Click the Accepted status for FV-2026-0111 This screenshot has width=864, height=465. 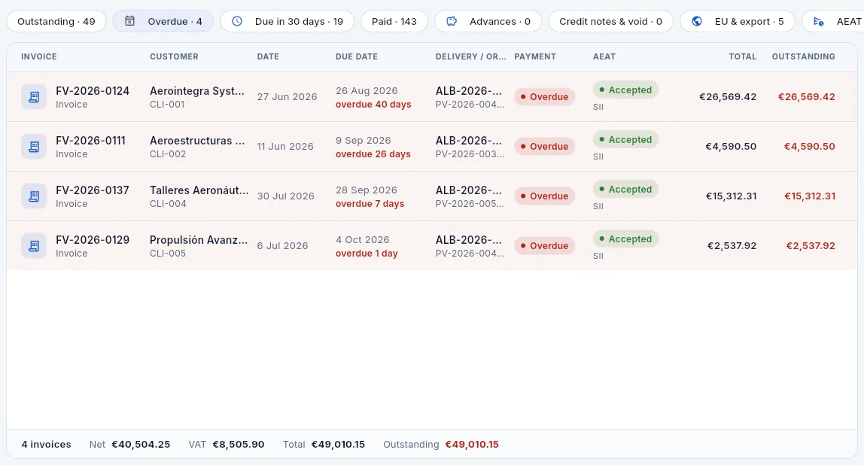[625, 139]
